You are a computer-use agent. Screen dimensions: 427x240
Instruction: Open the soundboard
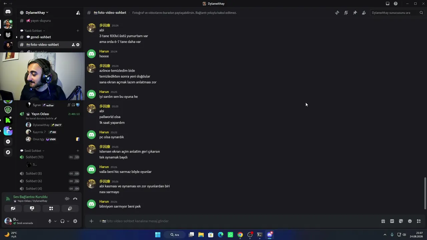[x=70, y=208]
